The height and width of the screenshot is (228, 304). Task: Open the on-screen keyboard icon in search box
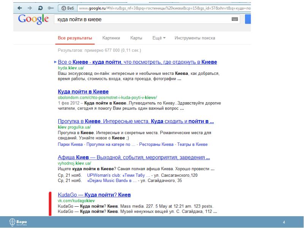click(x=234, y=19)
